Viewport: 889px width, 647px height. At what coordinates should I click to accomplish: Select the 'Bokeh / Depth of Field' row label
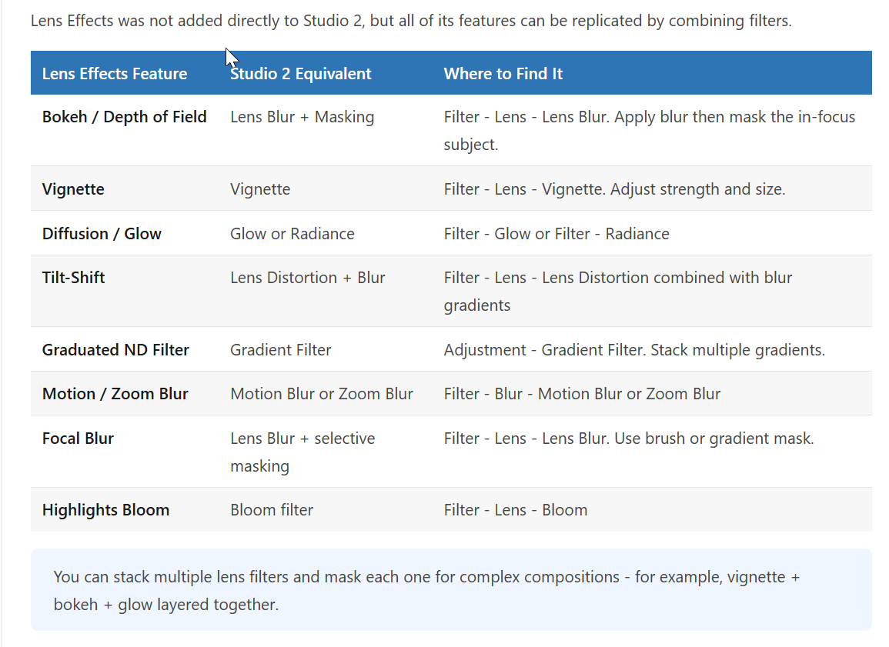point(124,117)
